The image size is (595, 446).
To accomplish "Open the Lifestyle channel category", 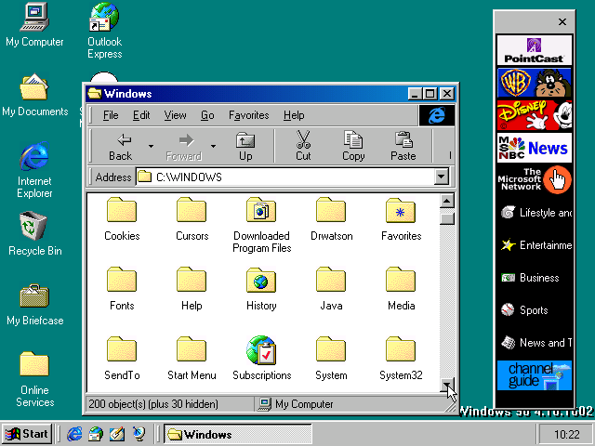I will (x=534, y=213).
